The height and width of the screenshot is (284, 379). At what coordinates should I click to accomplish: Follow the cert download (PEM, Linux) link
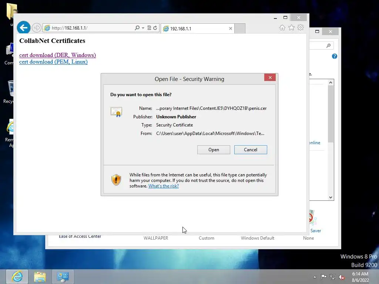[x=53, y=62]
